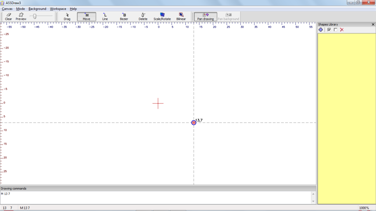Open the Help menu
Screen dimensions: 376x211
[73, 9]
